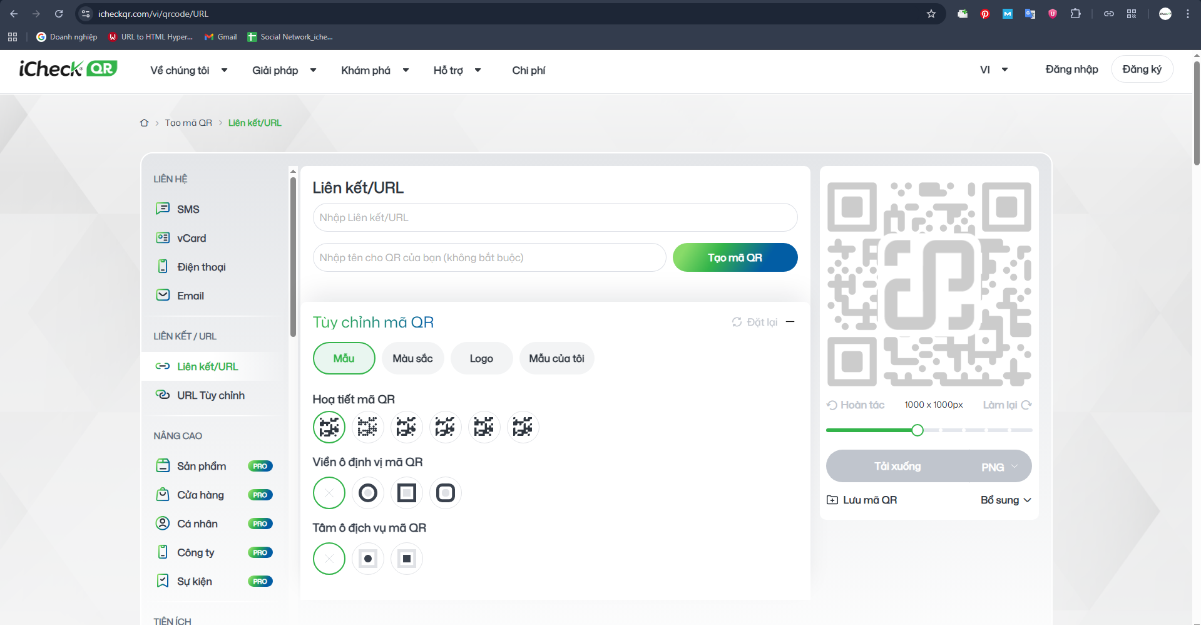Click the Pinterest extension icon

tap(985, 14)
